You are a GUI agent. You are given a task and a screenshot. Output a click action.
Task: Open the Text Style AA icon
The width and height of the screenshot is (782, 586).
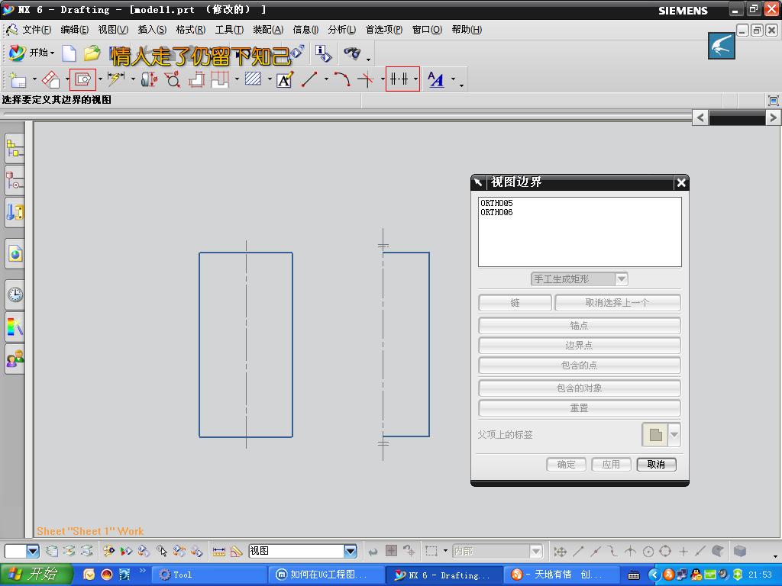click(436, 79)
